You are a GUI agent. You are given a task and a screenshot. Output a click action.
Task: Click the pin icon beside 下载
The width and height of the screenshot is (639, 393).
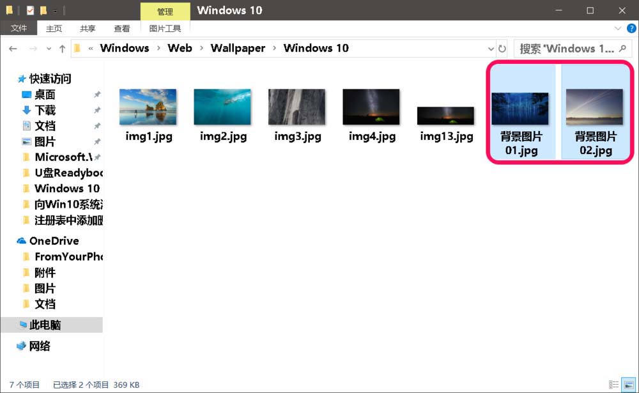[97, 110]
